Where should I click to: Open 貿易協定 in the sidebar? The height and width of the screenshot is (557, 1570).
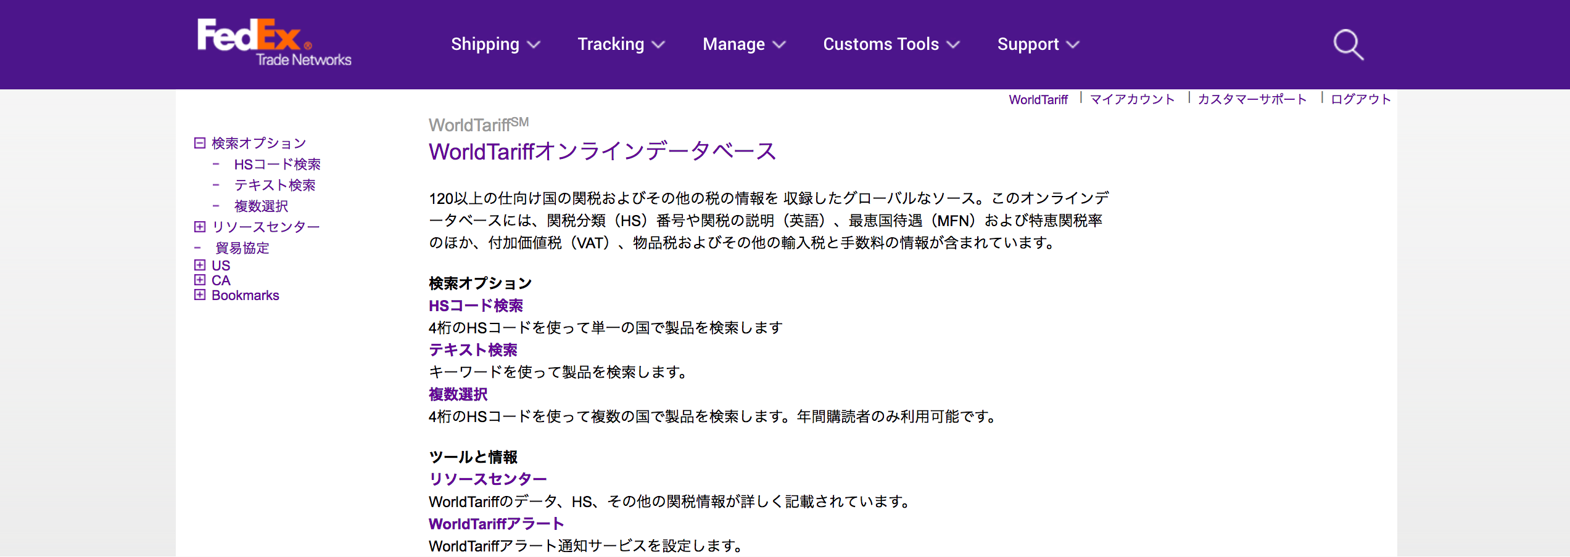pos(242,248)
